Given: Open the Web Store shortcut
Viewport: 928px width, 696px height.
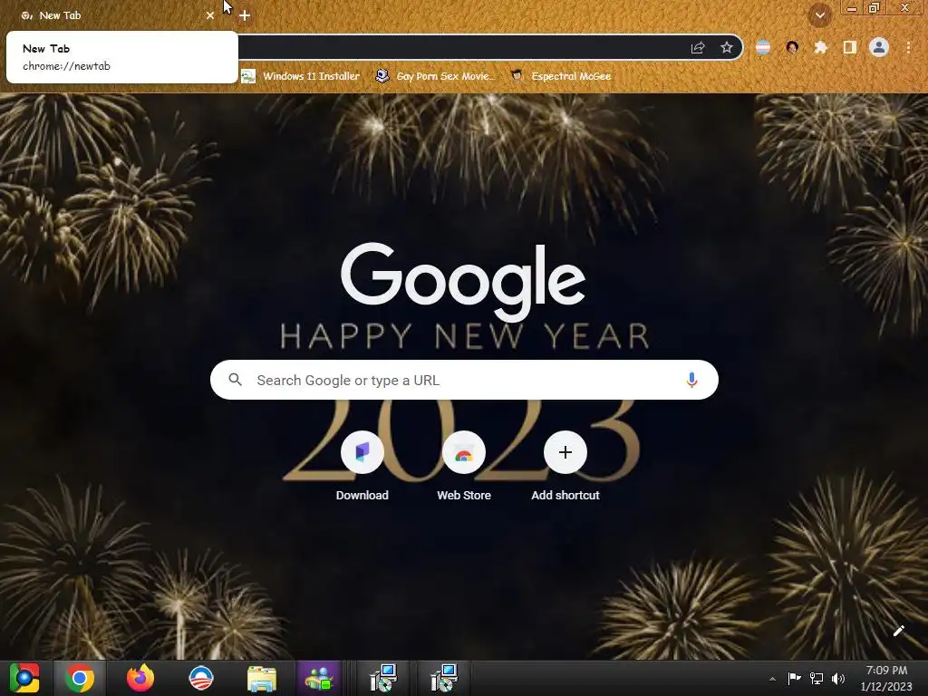Looking at the screenshot, I should pos(464,467).
